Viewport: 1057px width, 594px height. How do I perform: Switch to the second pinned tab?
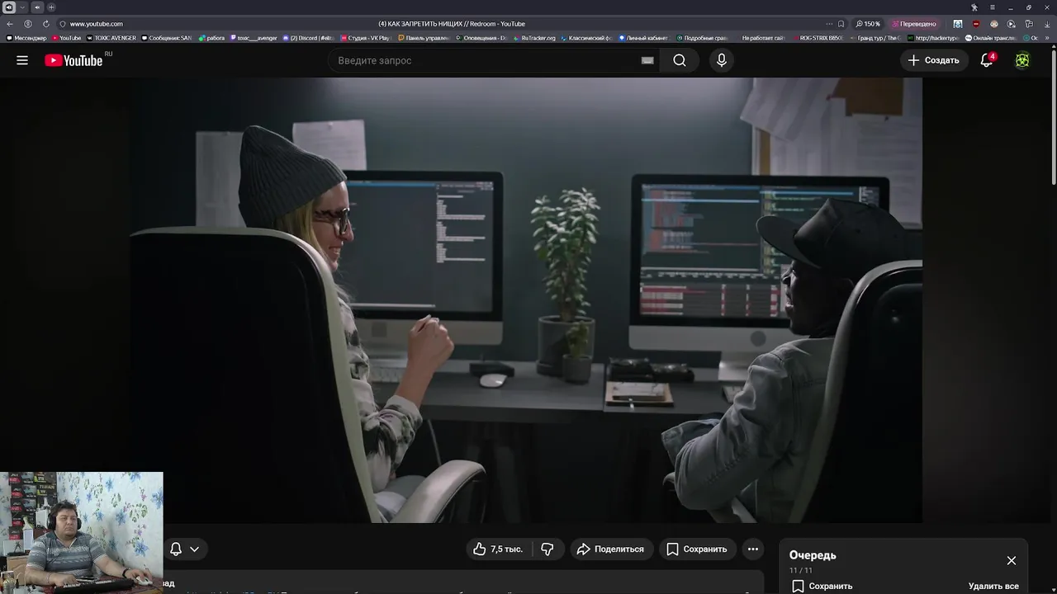click(37, 7)
